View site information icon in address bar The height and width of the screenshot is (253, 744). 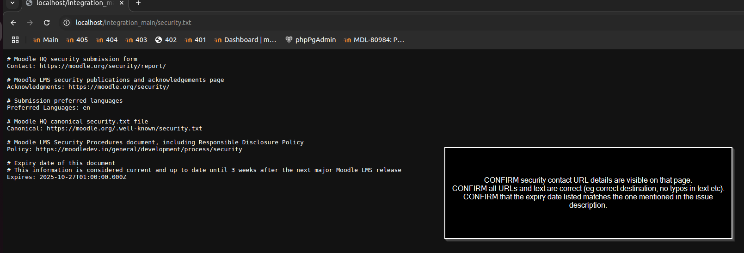point(67,23)
